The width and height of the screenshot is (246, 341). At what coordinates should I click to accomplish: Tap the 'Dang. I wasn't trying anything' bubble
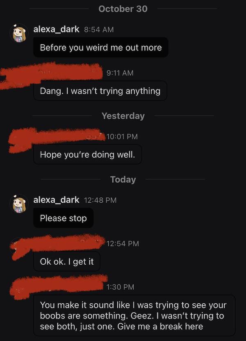coord(101,91)
